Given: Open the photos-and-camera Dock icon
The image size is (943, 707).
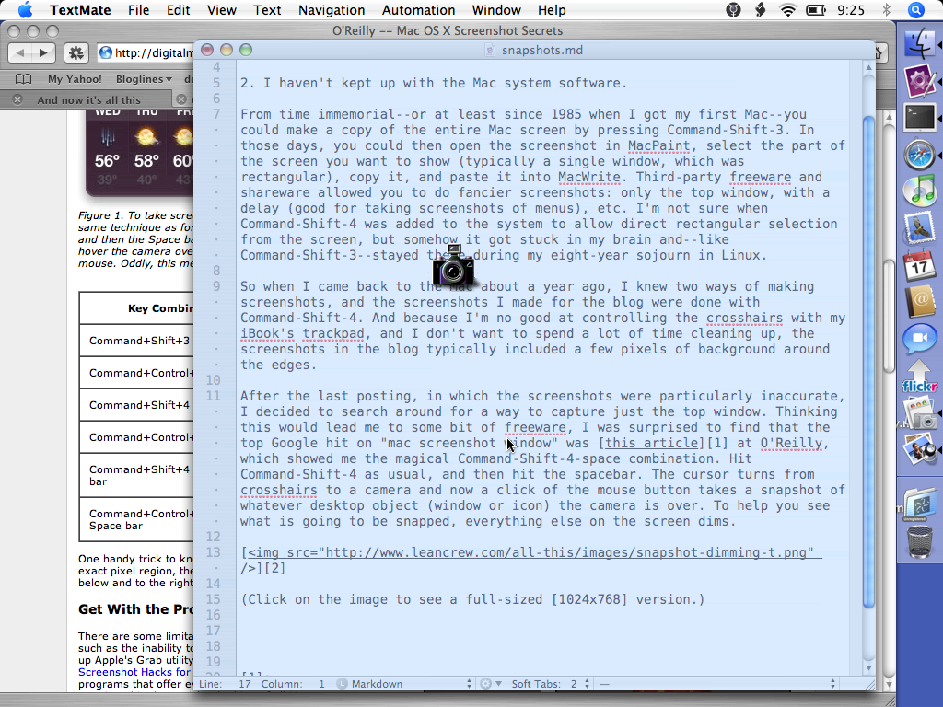Looking at the screenshot, I should point(920,414).
